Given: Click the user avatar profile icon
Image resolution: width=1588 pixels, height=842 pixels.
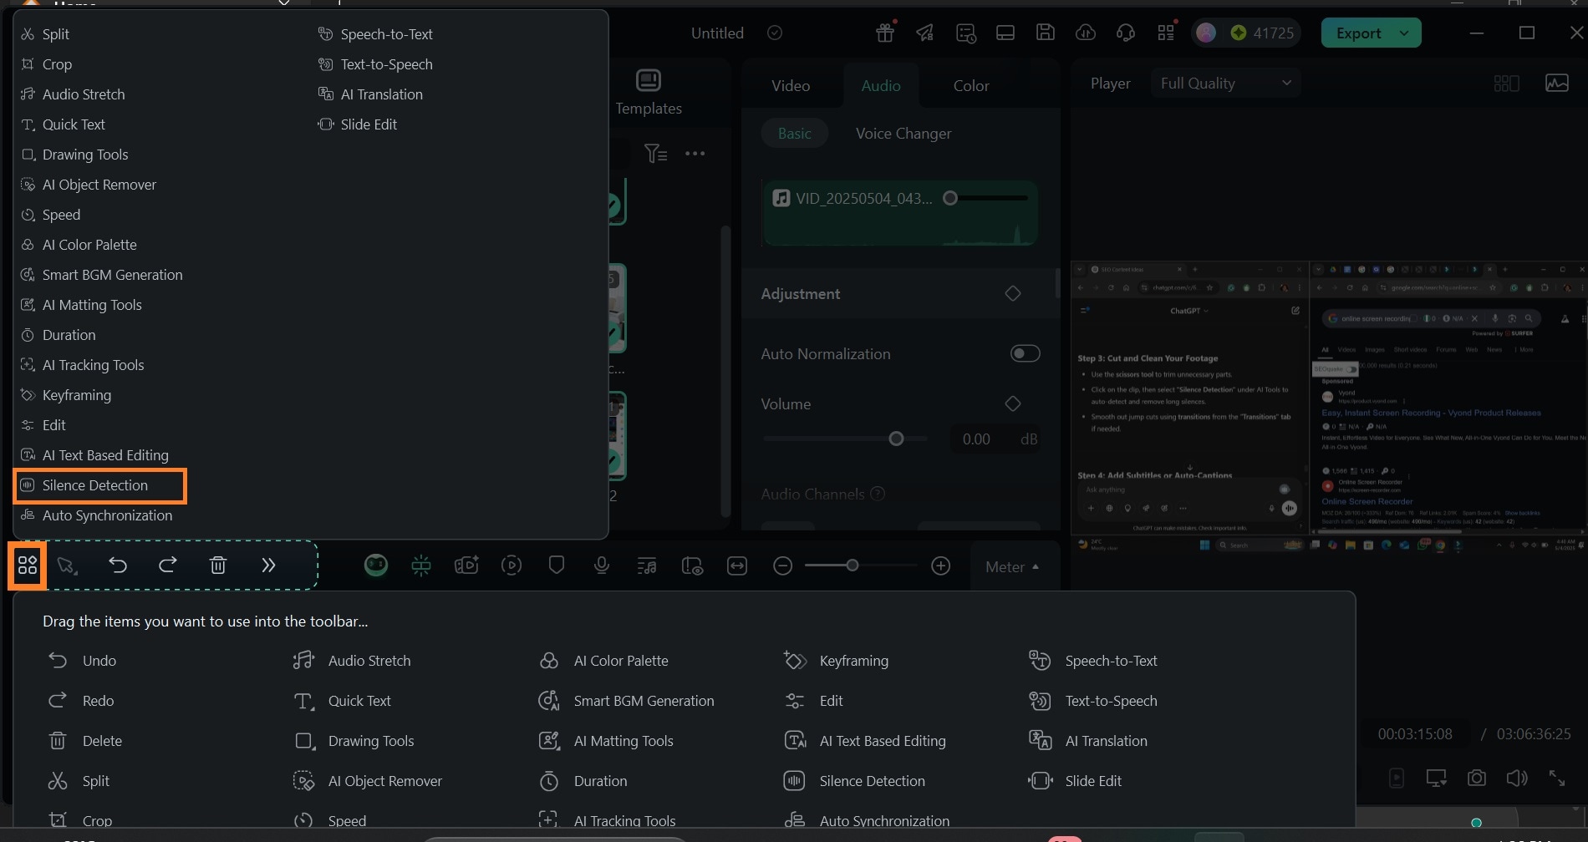Looking at the screenshot, I should [1206, 33].
